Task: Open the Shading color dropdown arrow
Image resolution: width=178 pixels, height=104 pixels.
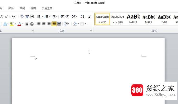Action: (x=78, y=24)
